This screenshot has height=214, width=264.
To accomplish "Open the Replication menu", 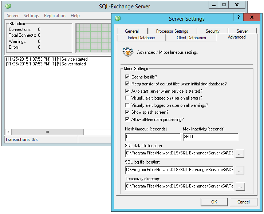I will click(55, 16).
